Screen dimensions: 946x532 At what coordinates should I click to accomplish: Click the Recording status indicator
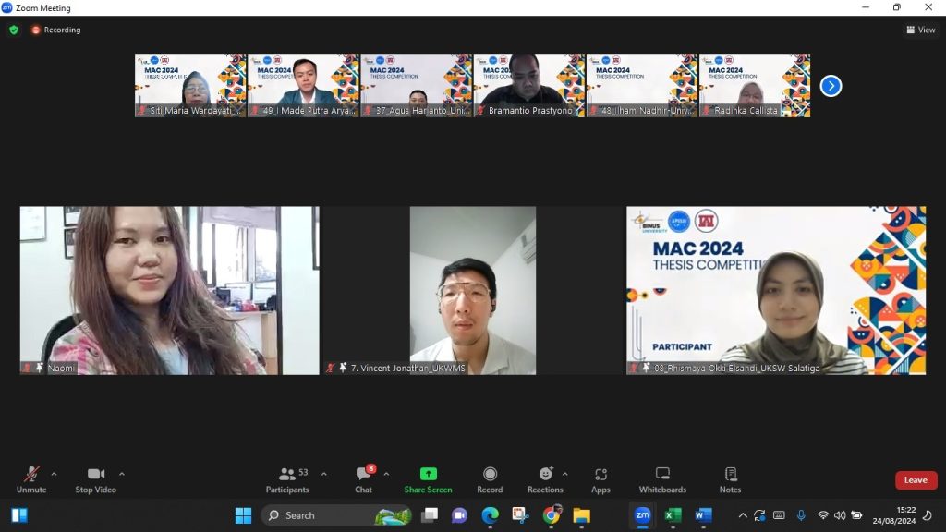click(55, 30)
